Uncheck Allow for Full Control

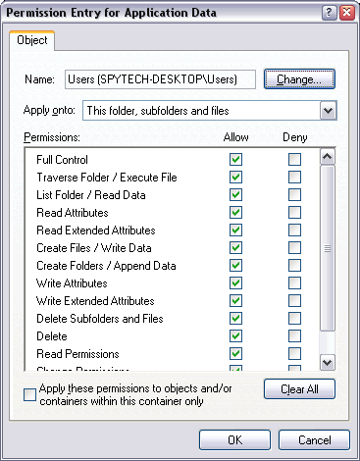pos(235,160)
